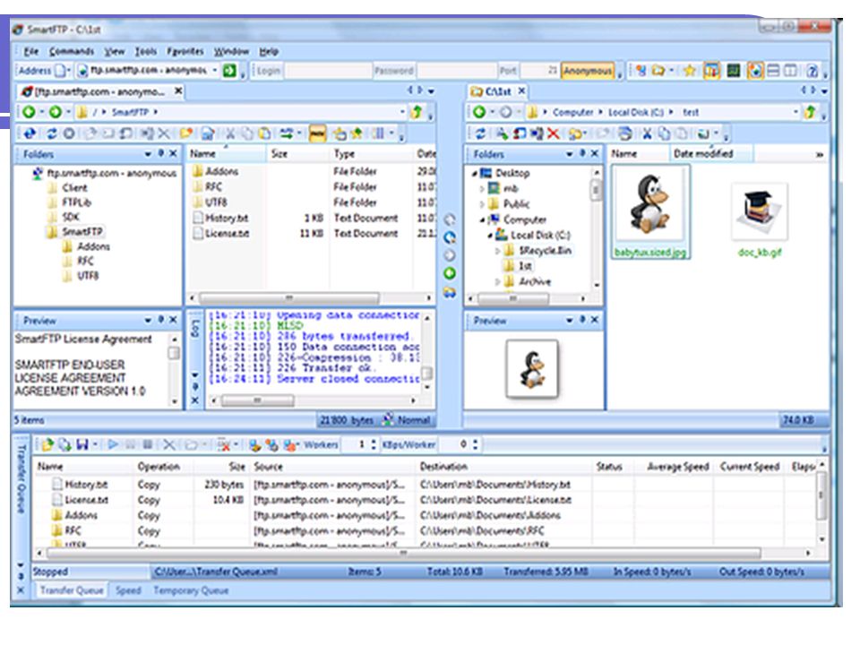This screenshot has height=645, width=860.
Task: Pin the remote Folders panel
Action: (x=160, y=153)
